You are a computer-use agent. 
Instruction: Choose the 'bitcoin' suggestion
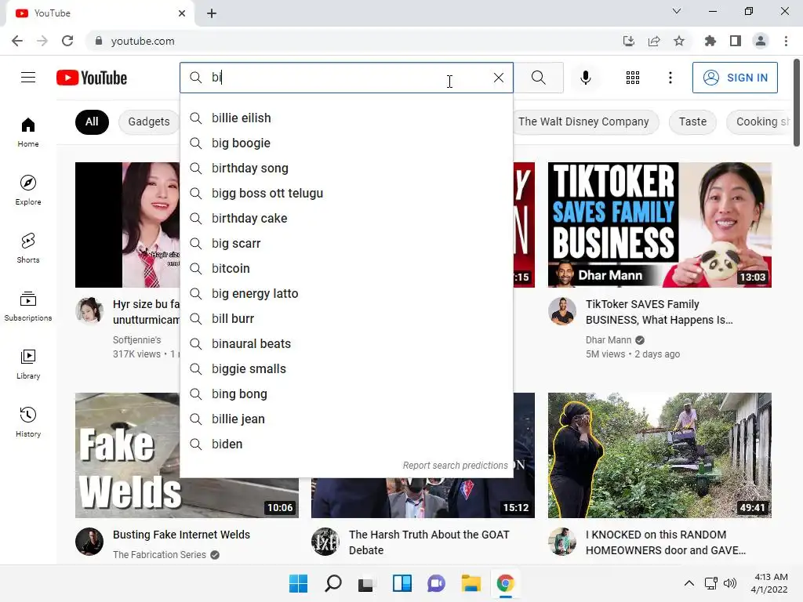pos(346,268)
